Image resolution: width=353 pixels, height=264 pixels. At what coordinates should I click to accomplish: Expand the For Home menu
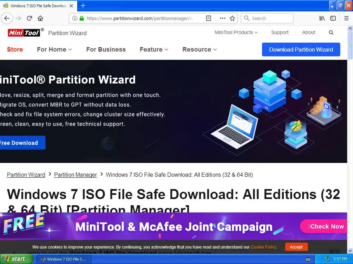click(x=54, y=49)
